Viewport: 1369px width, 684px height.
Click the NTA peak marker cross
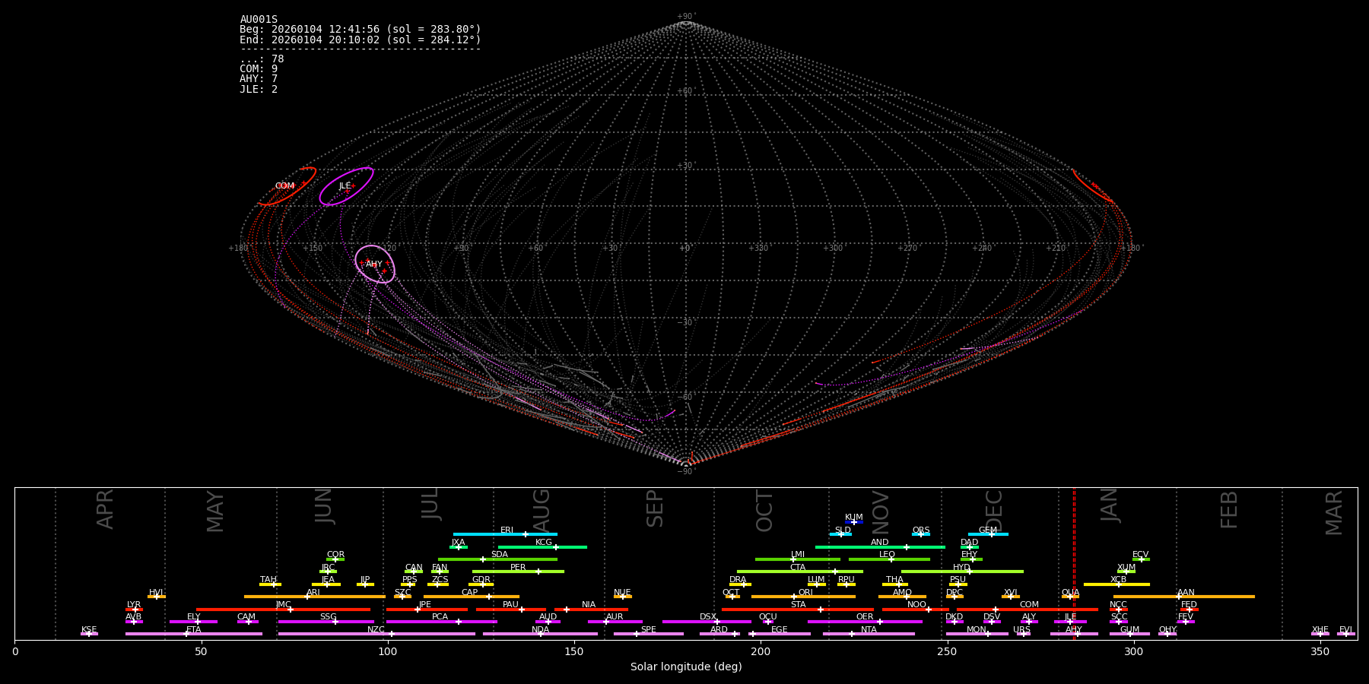tap(852, 634)
